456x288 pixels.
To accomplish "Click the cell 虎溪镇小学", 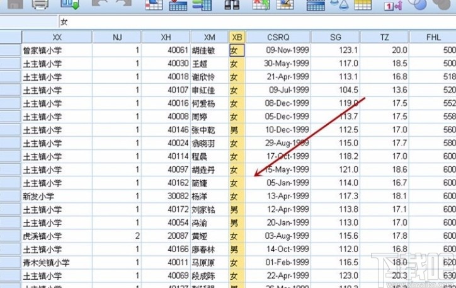I will (57, 236).
